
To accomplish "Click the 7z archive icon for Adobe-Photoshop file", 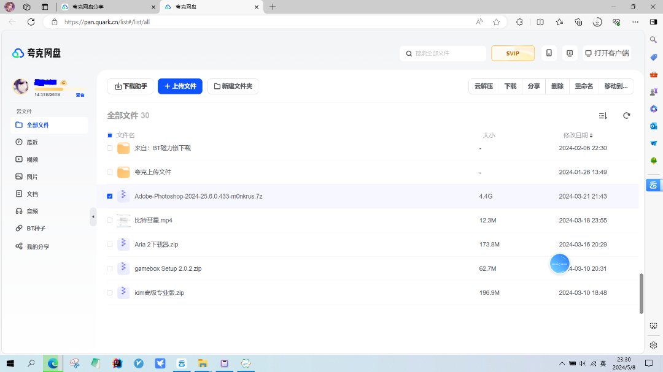I will (123, 196).
